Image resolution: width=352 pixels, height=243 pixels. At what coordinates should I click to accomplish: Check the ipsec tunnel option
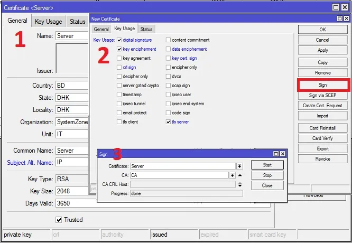119,104
